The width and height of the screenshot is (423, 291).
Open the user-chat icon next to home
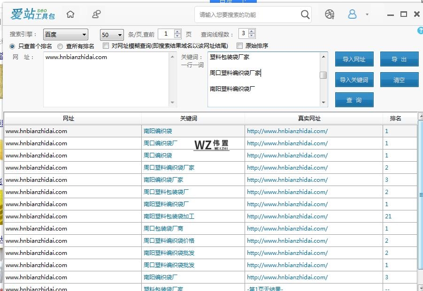(x=96, y=14)
